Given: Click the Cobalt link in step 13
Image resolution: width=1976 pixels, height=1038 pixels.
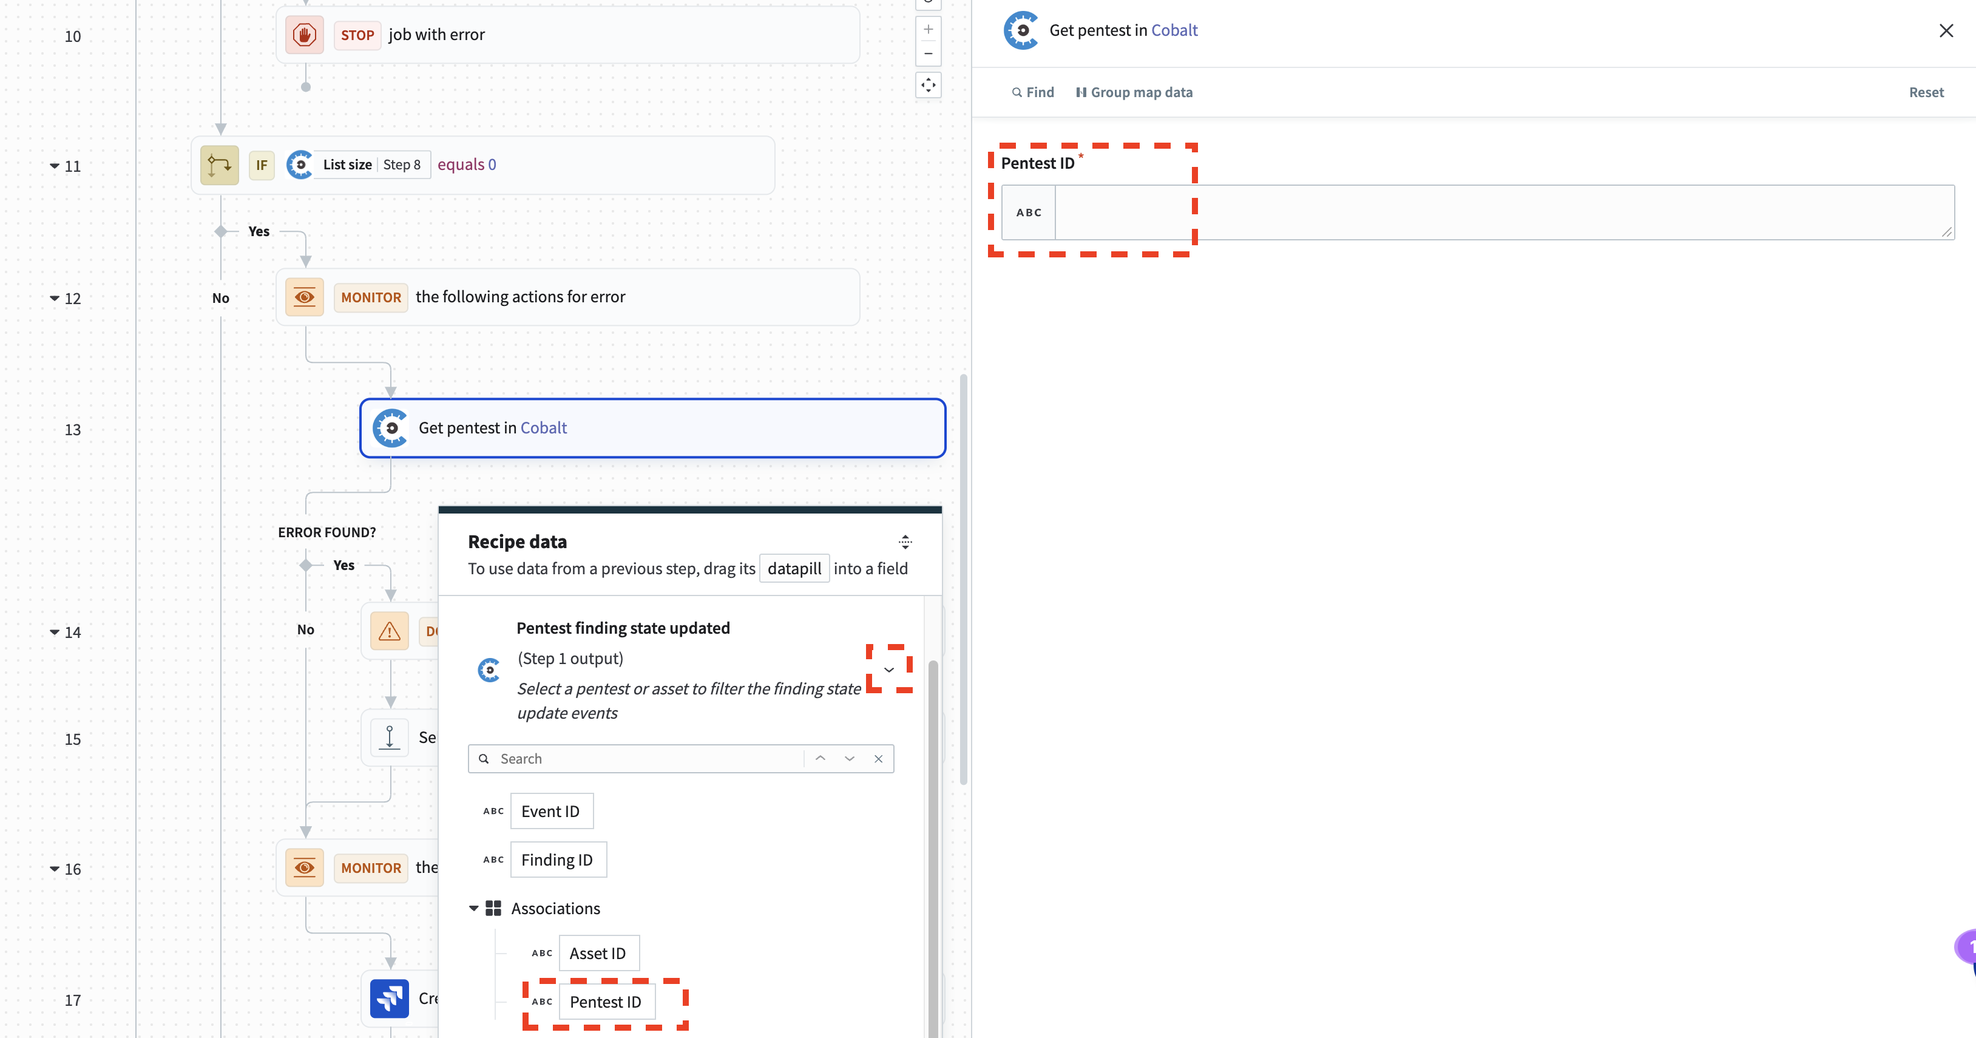Looking at the screenshot, I should 544,427.
